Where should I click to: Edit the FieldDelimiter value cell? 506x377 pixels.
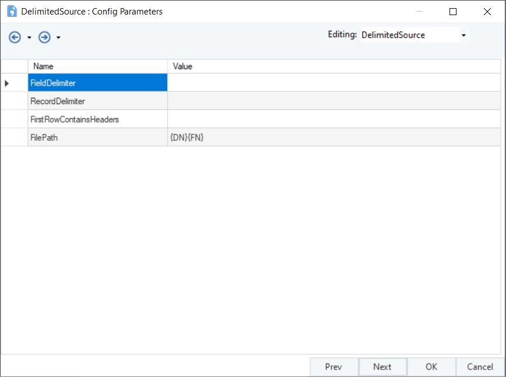point(334,83)
